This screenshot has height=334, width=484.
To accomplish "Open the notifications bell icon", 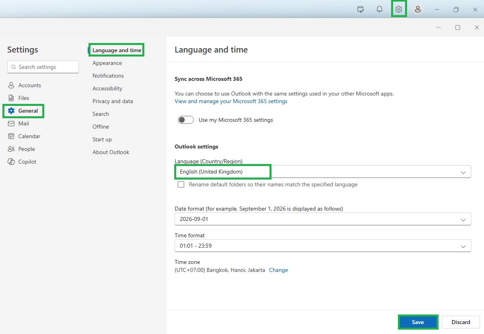I will (380, 9).
